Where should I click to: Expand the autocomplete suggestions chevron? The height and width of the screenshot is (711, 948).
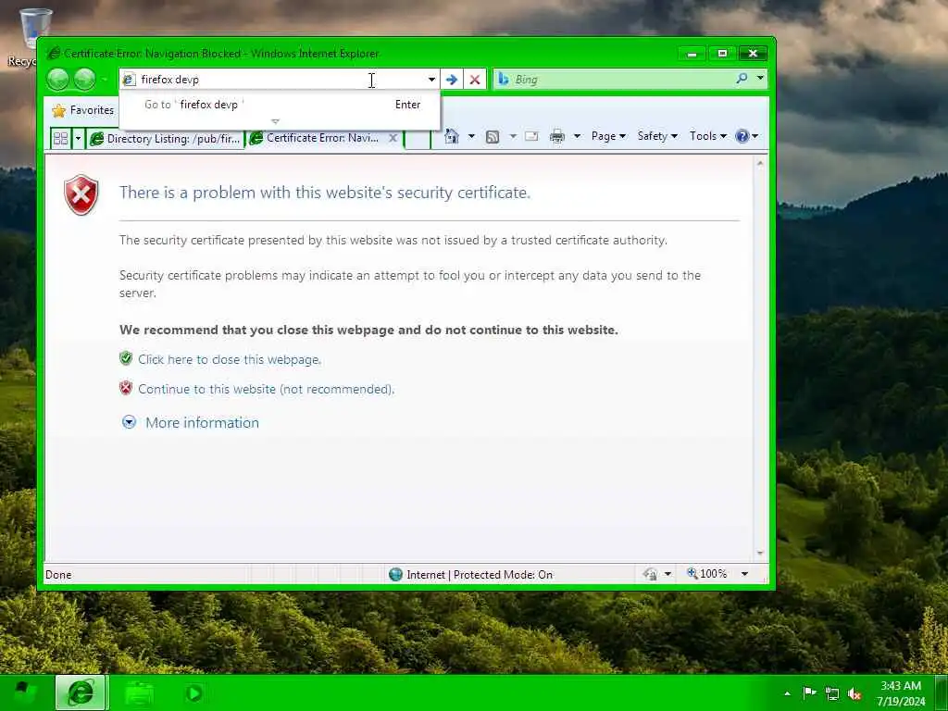275,121
